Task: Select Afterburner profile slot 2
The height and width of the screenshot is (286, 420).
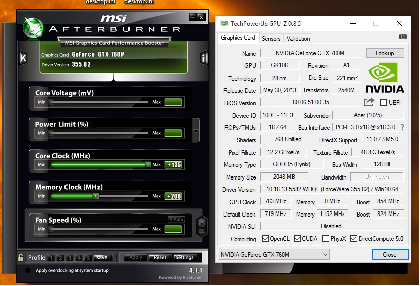Action: [x=60, y=258]
